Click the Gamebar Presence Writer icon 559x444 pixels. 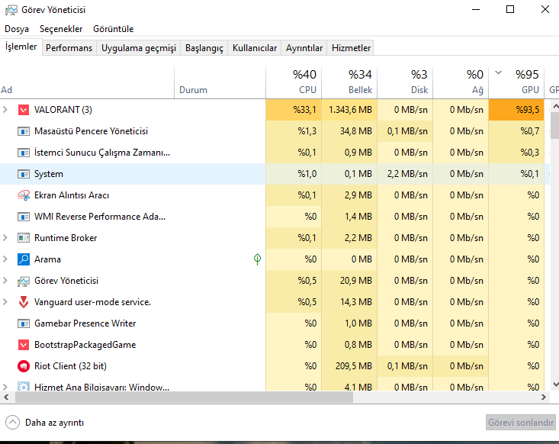pos(24,323)
